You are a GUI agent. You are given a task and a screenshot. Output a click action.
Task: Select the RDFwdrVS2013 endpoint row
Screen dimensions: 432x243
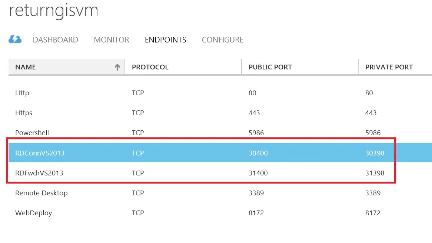point(220,173)
